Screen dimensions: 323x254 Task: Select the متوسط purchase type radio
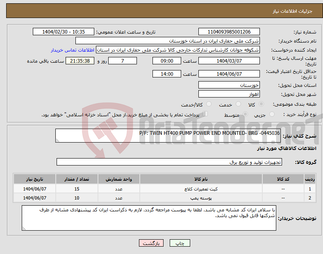[245, 114]
